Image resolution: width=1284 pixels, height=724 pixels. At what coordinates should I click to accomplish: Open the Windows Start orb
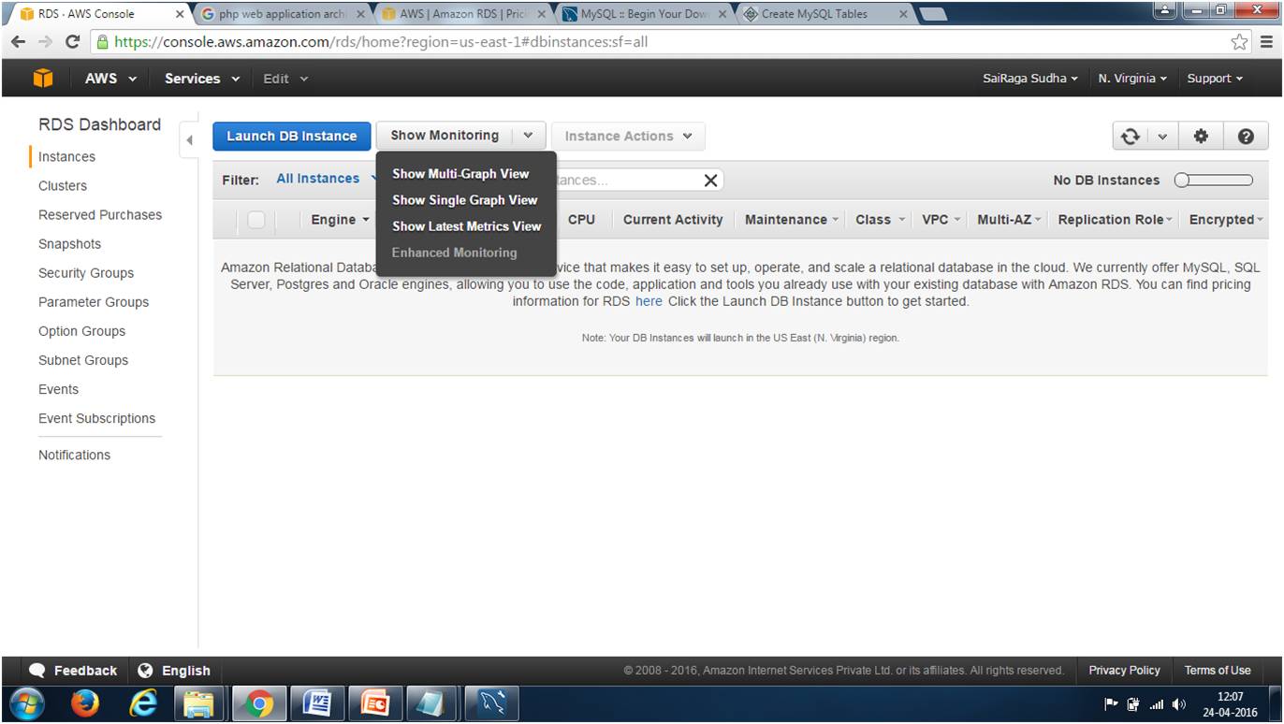coord(26,704)
